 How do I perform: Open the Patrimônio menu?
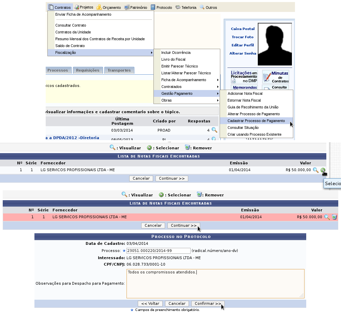(x=136, y=8)
